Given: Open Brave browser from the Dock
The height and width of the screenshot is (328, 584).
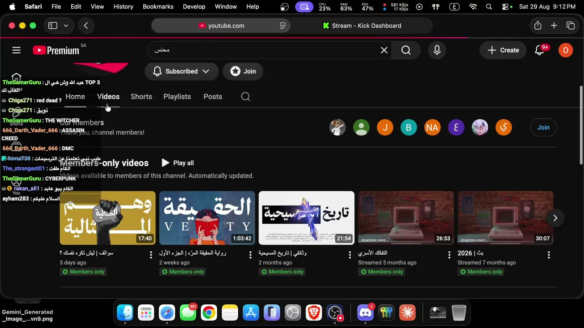Looking at the screenshot, I should pyautogui.click(x=314, y=313).
